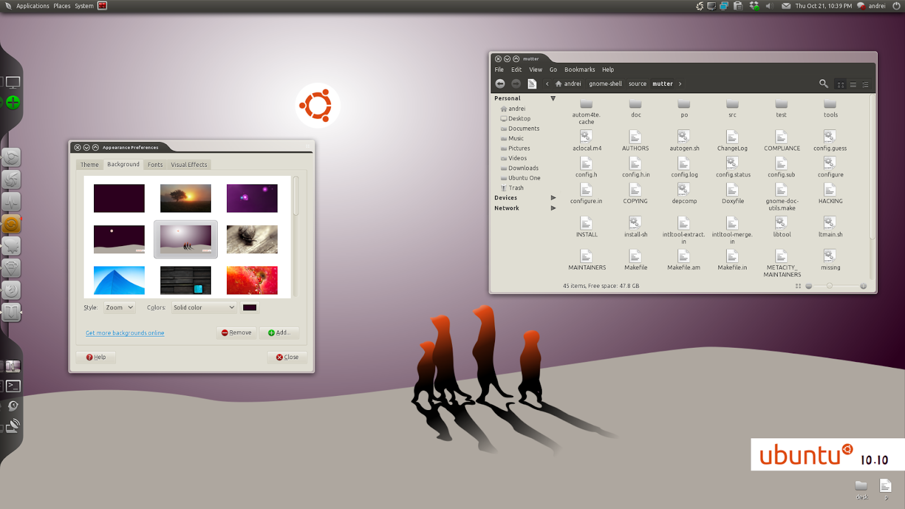The width and height of the screenshot is (905, 509).
Task: Click the Add... button
Action: pyautogui.click(x=279, y=333)
